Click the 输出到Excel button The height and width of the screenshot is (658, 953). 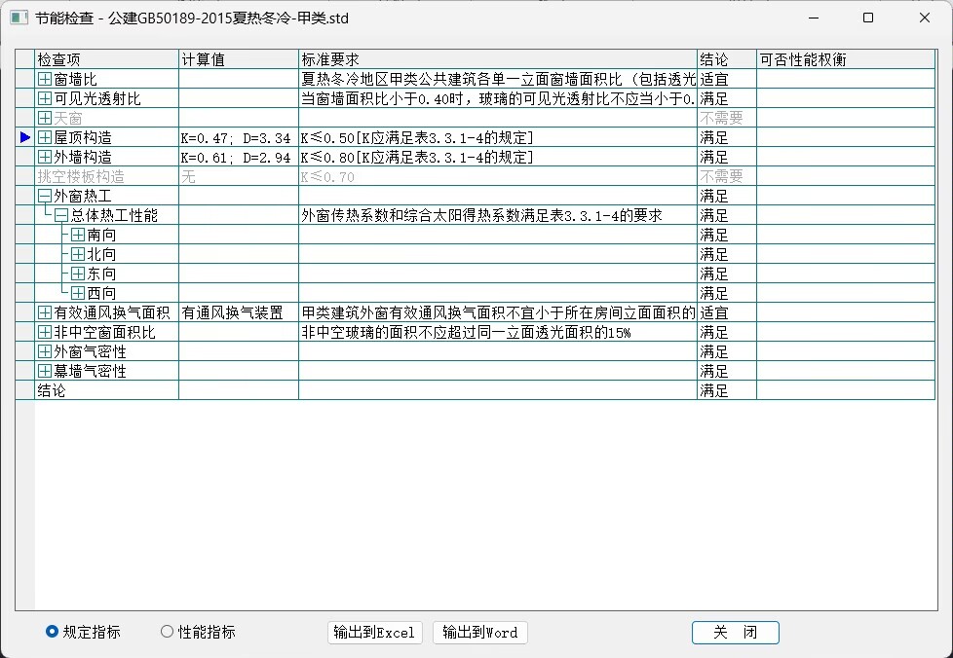click(x=375, y=633)
